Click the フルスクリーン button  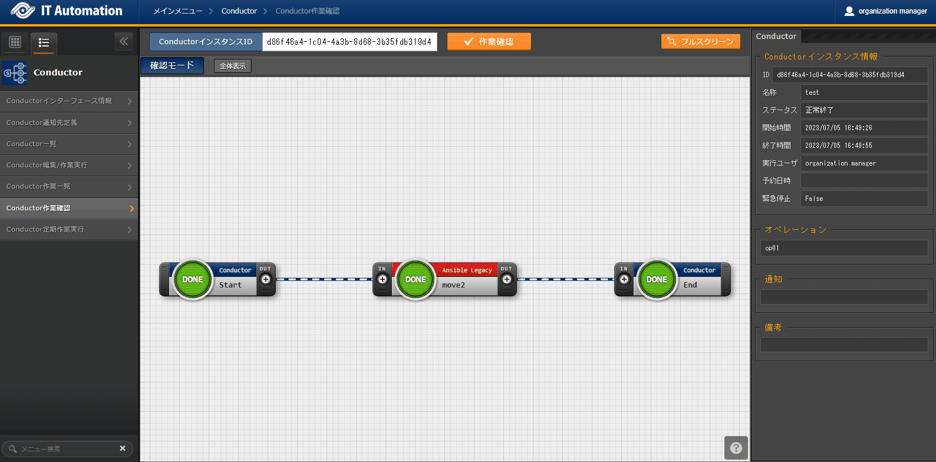point(700,42)
